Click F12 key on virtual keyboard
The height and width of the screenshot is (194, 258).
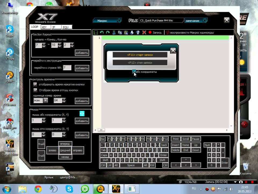click(x=166, y=139)
